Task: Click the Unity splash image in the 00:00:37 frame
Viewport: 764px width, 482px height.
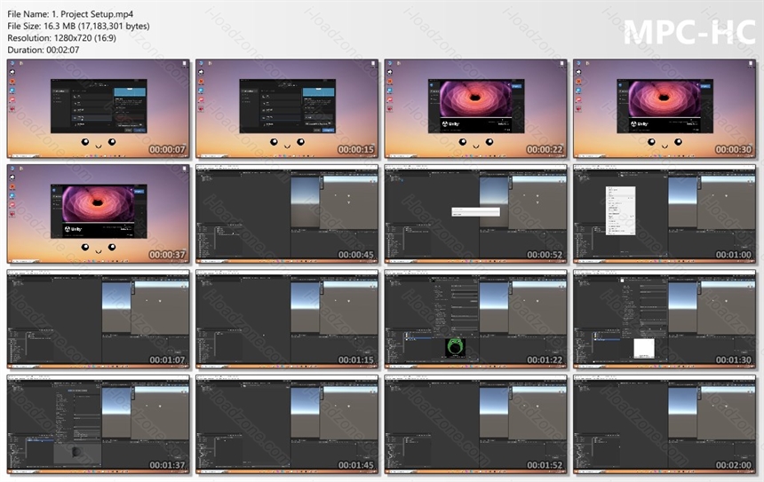Action: (x=98, y=203)
